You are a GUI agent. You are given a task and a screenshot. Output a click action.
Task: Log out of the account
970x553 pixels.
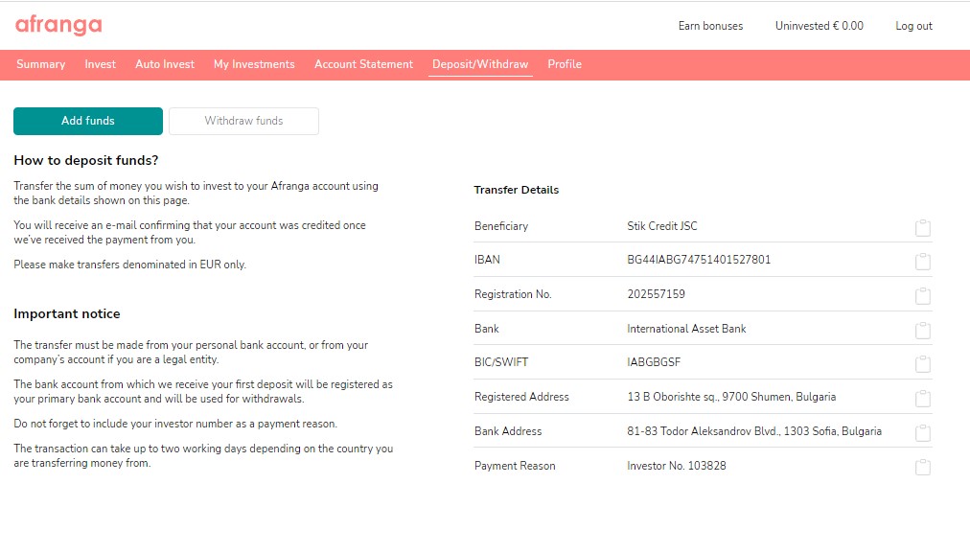tap(913, 26)
